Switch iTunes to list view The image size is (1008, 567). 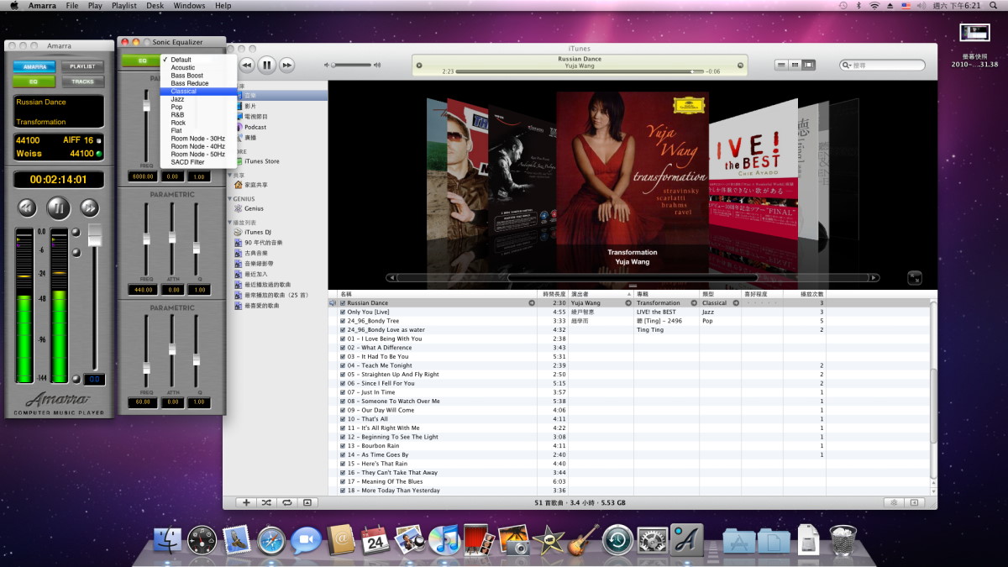781,65
